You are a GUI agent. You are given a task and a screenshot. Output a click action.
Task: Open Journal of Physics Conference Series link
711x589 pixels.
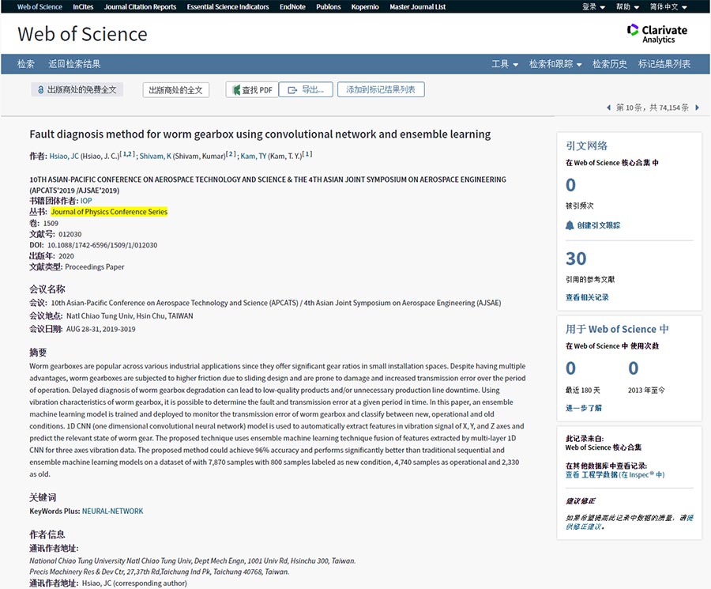pyautogui.click(x=109, y=211)
